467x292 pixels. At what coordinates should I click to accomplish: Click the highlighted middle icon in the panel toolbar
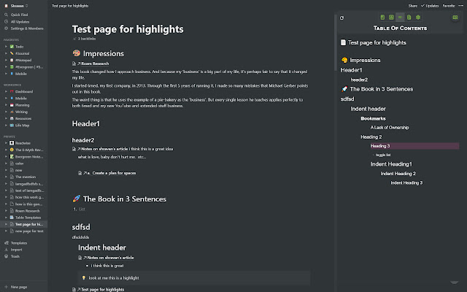click(400, 17)
